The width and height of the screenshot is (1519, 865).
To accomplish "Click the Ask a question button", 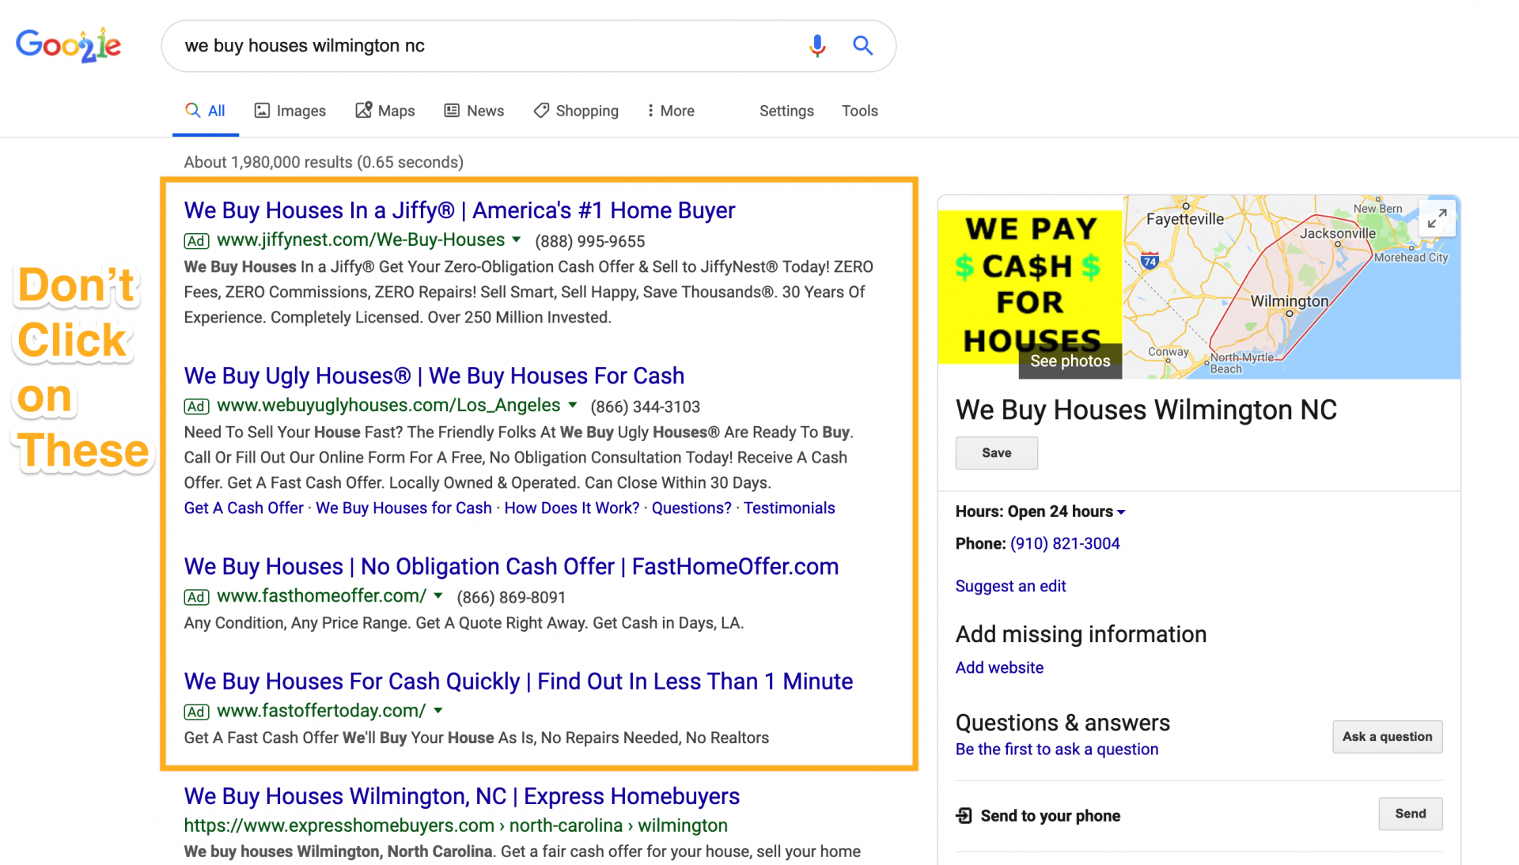I will click(x=1387, y=736).
